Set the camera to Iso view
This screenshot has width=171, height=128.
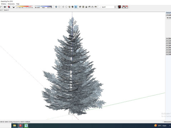80,7
